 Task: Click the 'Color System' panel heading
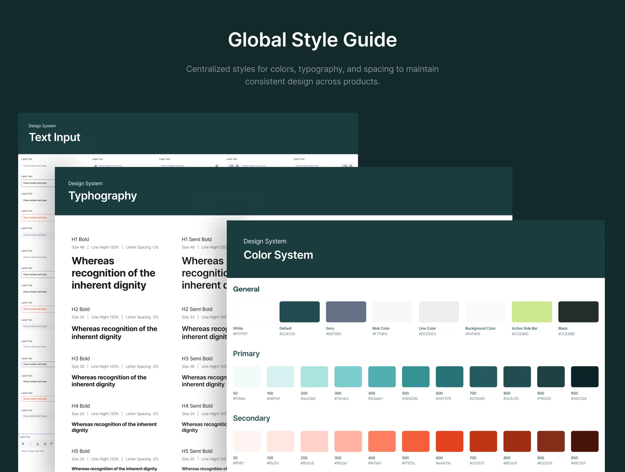point(278,255)
